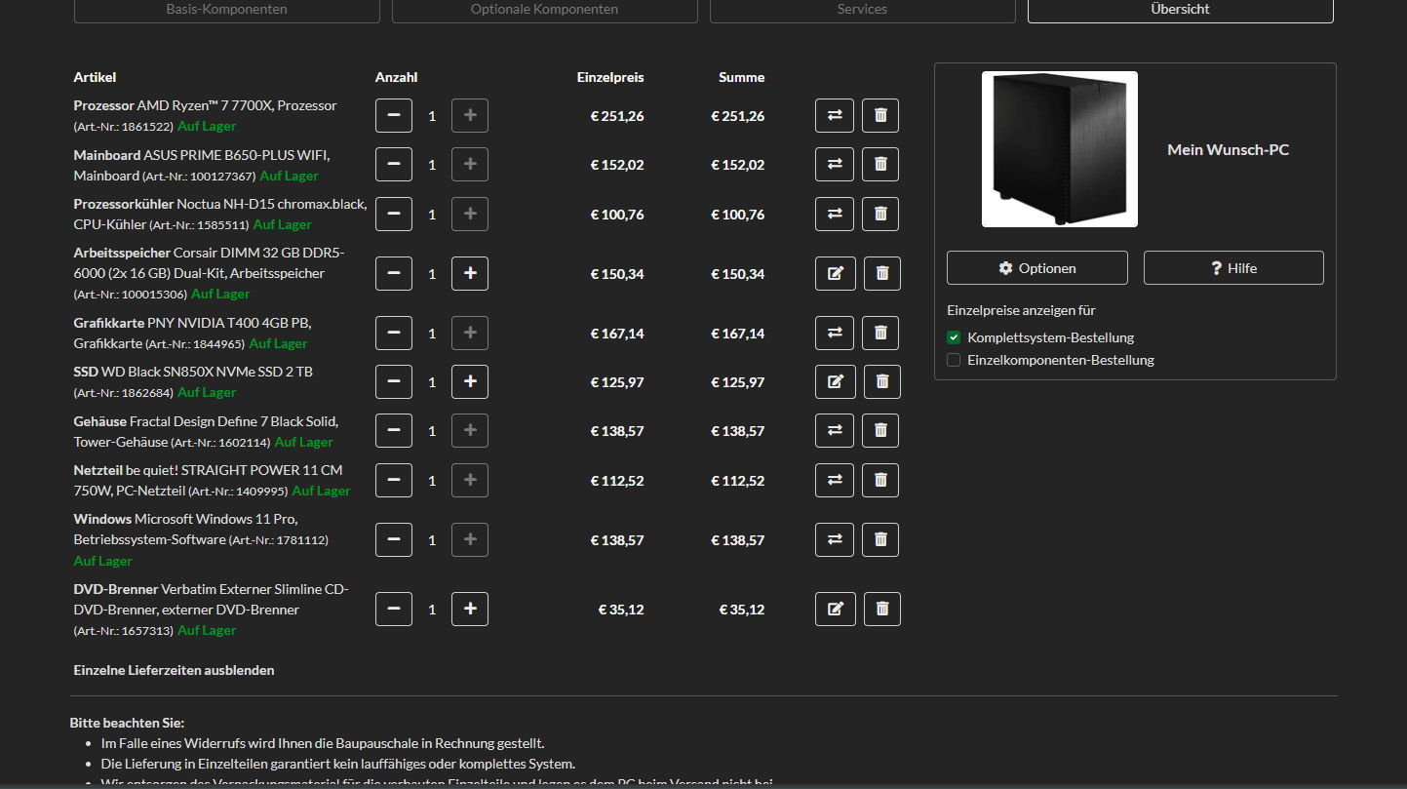Swap the Fractal Design Define 7 Gehäuse
This screenshot has height=789, width=1407.
coord(835,430)
